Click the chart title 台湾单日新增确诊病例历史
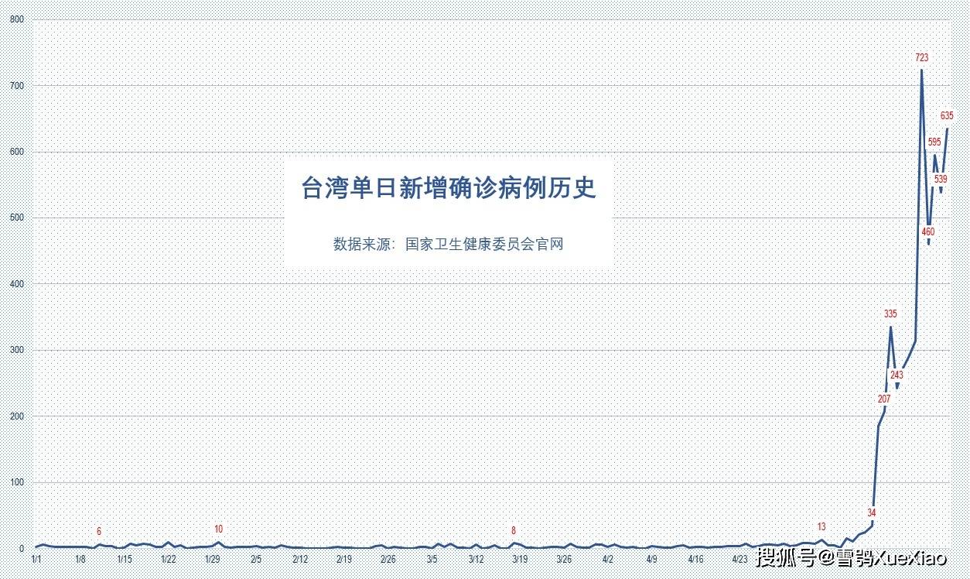 click(x=449, y=189)
